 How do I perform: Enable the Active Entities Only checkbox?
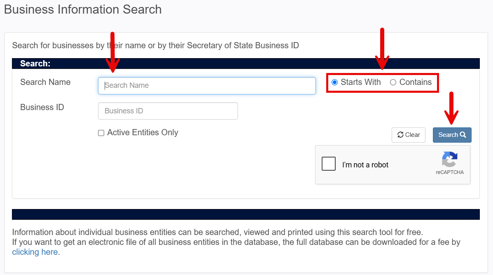tap(101, 133)
